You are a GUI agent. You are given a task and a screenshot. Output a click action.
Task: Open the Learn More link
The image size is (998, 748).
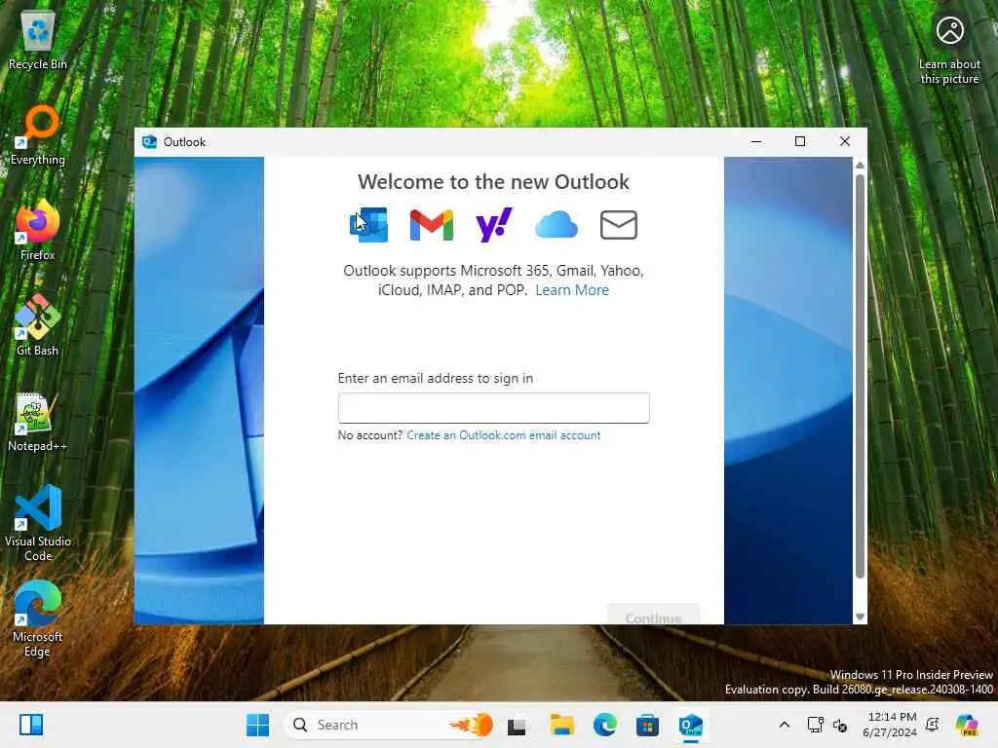pyautogui.click(x=571, y=290)
